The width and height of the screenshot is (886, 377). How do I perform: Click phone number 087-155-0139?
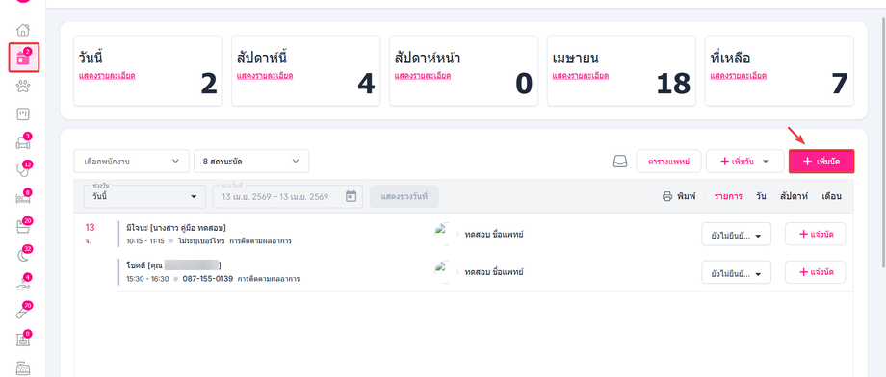coord(207,279)
